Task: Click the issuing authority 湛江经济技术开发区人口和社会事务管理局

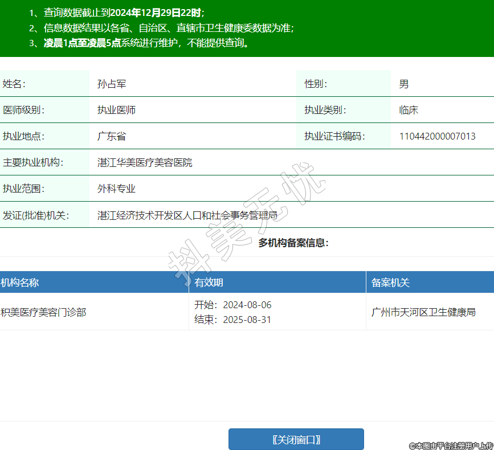Action: pyautogui.click(x=187, y=215)
